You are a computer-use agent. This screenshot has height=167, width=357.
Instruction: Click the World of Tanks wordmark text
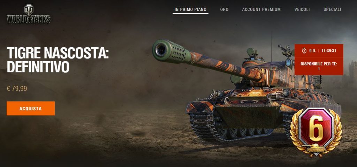point(29,19)
